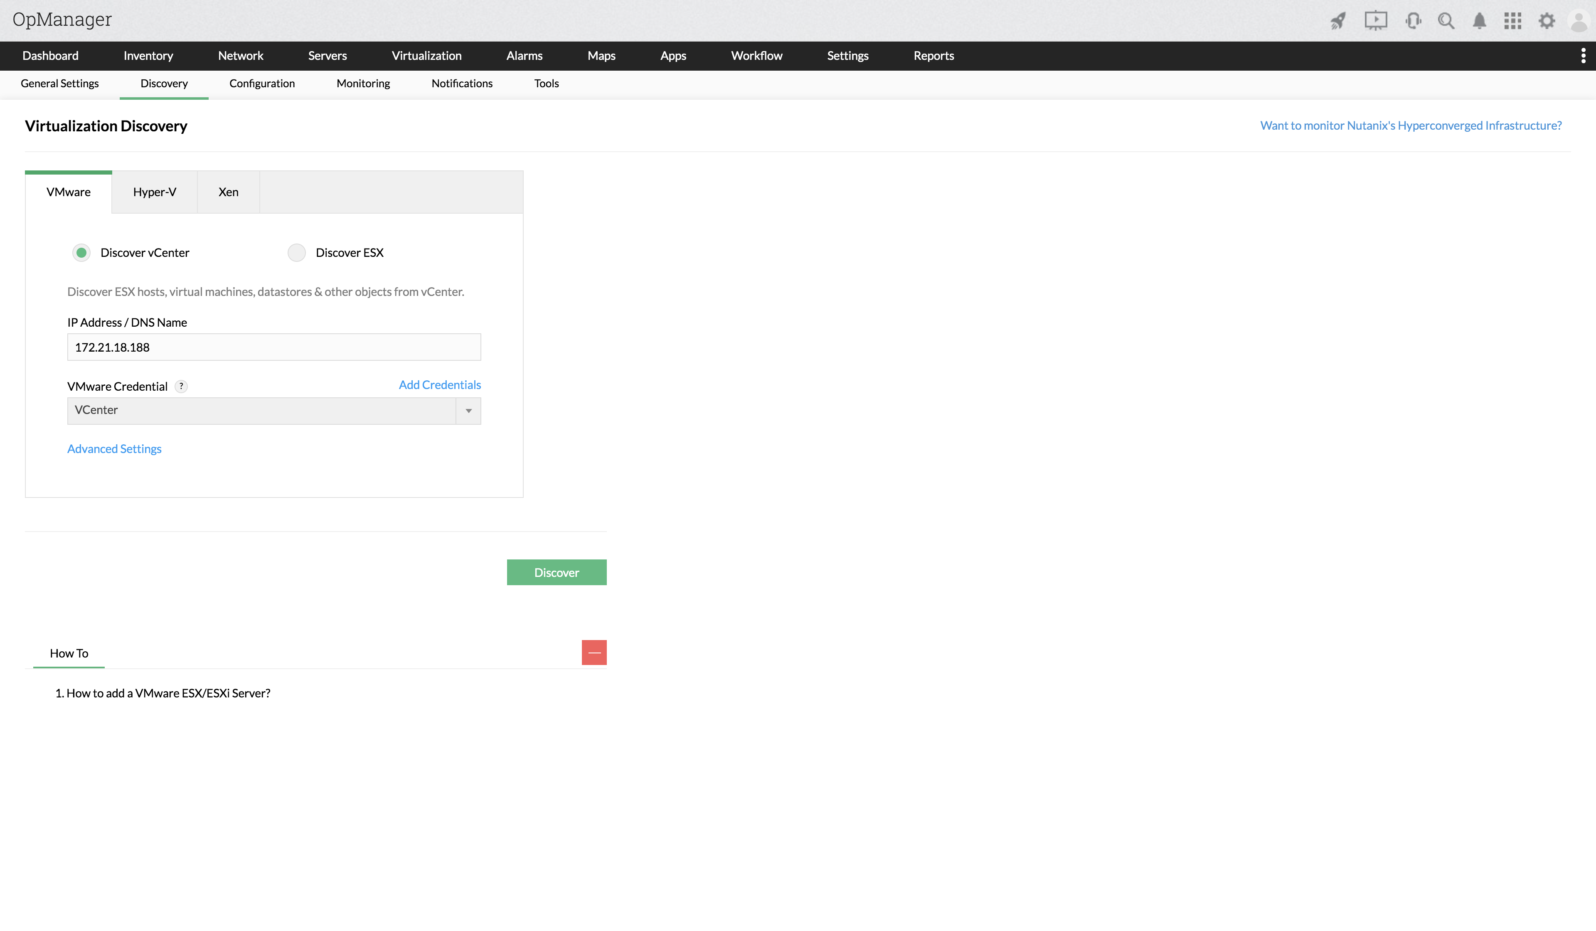This screenshot has height=931, width=1596.
Task: Click the Add Credentials link
Action: [x=440, y=385]
